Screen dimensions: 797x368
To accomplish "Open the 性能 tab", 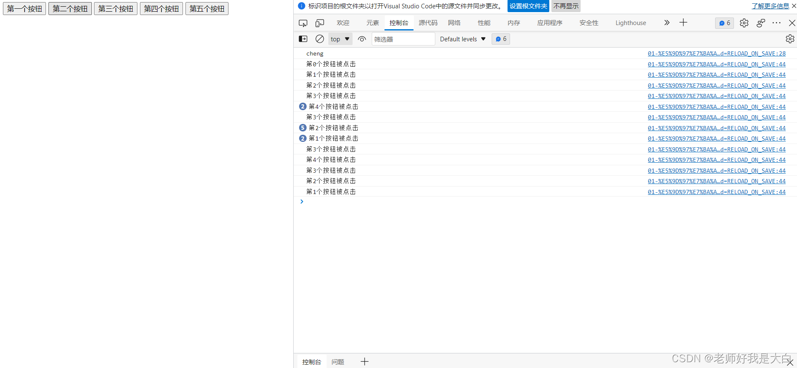I will (x=484, y=23).
